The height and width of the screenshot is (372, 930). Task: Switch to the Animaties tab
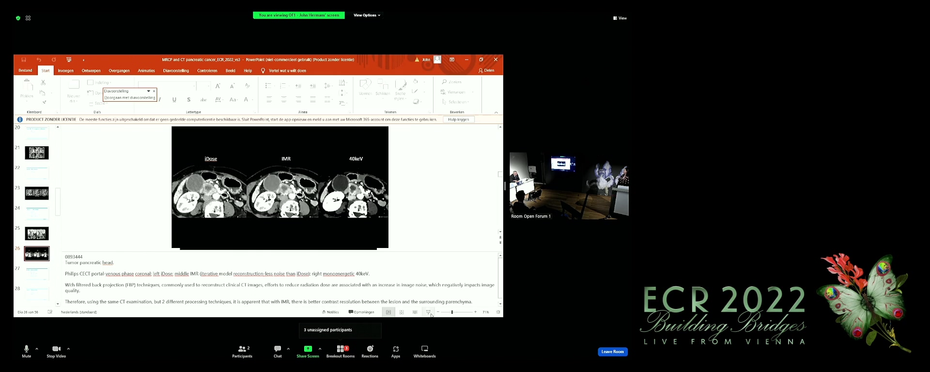[x=146, y=71]
